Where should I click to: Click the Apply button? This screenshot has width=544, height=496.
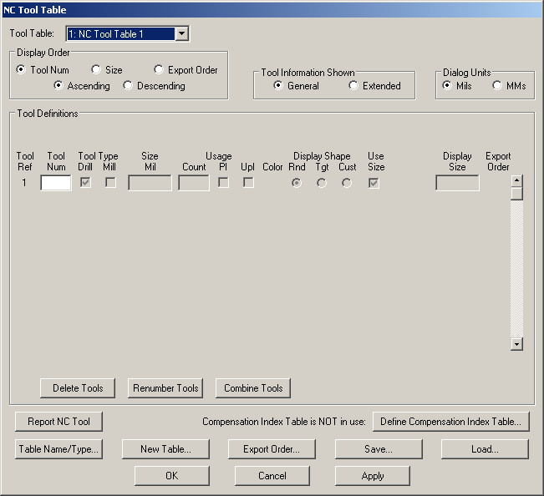coord(373,476)
